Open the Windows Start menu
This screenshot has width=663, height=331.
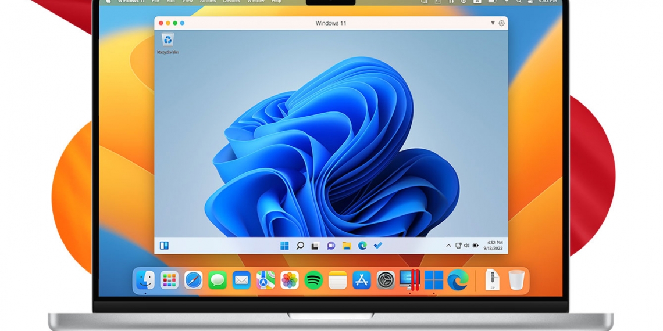[284, 246]
